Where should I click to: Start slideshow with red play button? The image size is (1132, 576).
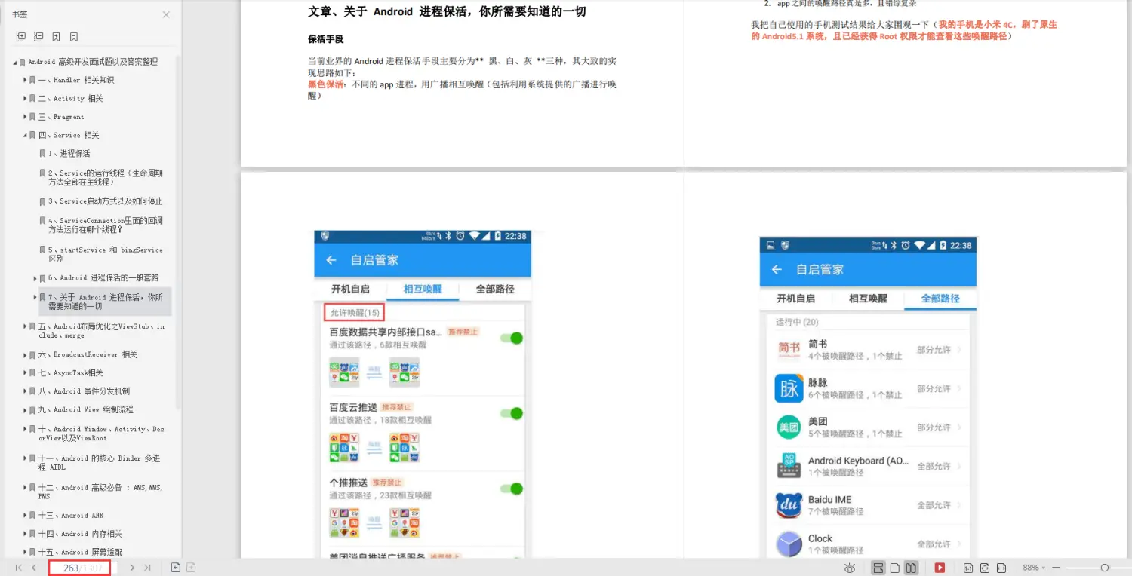[940, 568]
